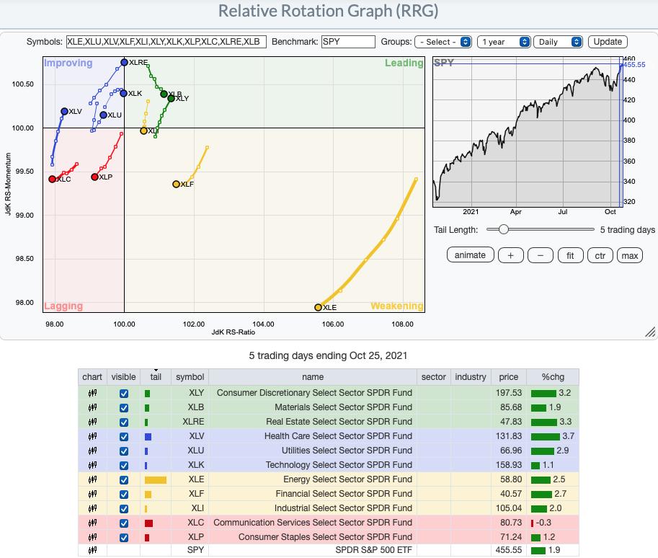
Task: Click the fit button
Action: click(x=570, y=255)
